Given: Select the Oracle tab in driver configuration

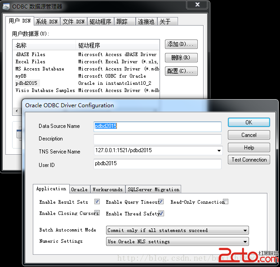Looking at the screenshot, I should (80, 189).
